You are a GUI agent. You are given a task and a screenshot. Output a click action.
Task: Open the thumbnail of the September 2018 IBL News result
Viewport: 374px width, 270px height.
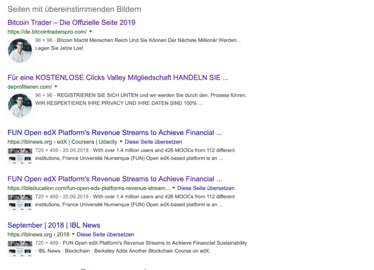20,249
